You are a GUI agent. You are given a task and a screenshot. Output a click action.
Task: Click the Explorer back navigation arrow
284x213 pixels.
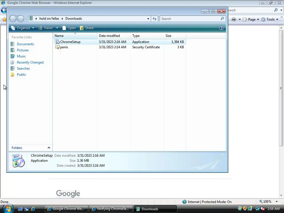click(13, 19)
